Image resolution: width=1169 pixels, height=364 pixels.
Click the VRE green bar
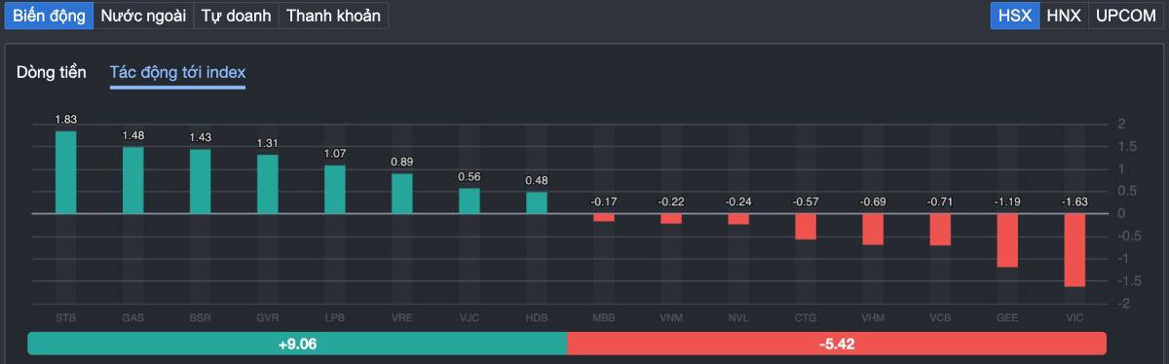[402, 193]
